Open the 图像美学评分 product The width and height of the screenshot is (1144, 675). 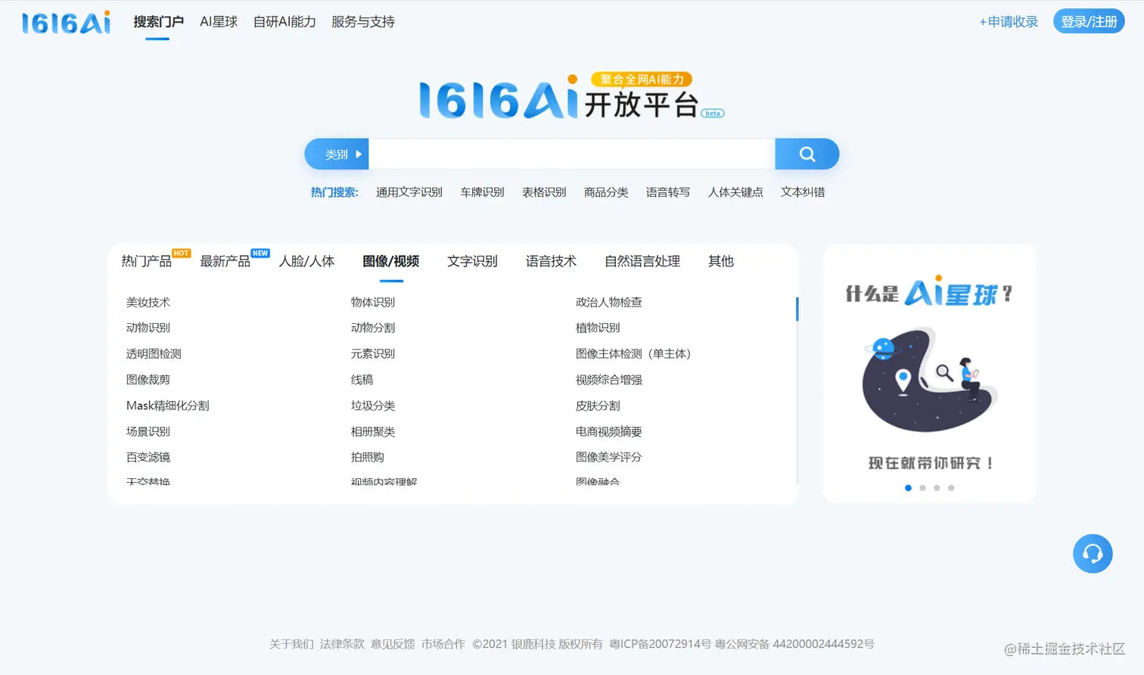(x=609, y=457)
